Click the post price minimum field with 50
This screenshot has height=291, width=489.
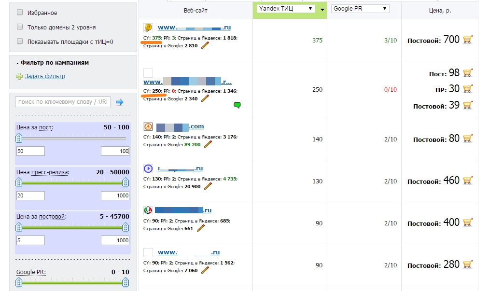[30, 151]
